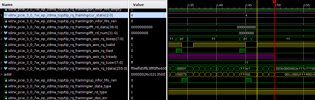The width and height of the screenshot is (315, 100).
Task: Click the 145 tick on the time ruler
Action: click(x=249, y=5)
